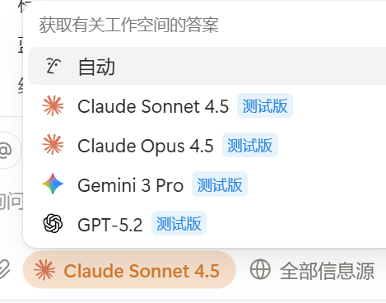
Task: Click the Gemini colorful star icon
Action: 53,184
